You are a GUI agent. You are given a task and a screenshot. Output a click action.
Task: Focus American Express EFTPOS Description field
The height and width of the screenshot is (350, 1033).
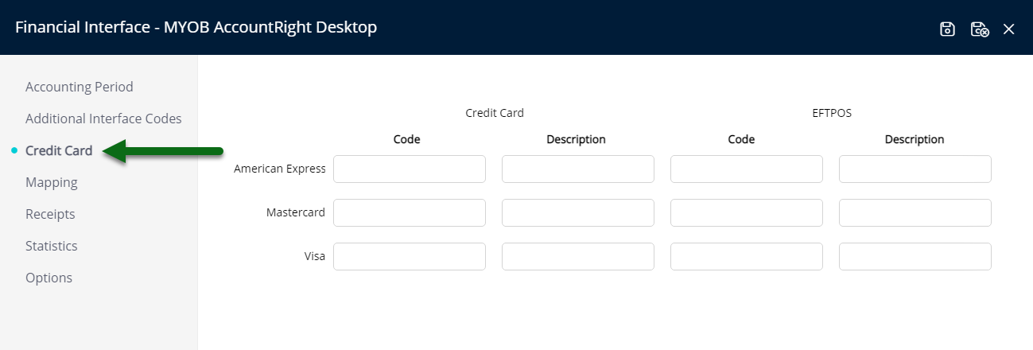click(x=915, y=169)
